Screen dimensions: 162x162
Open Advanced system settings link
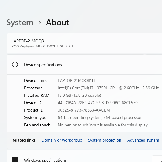pyautogui.click(x=143, y=140)
